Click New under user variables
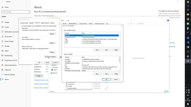Viewport: 191px width, 107px height. [97, 50]
